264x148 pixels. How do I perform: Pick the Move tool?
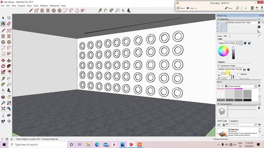coord(3,60)
